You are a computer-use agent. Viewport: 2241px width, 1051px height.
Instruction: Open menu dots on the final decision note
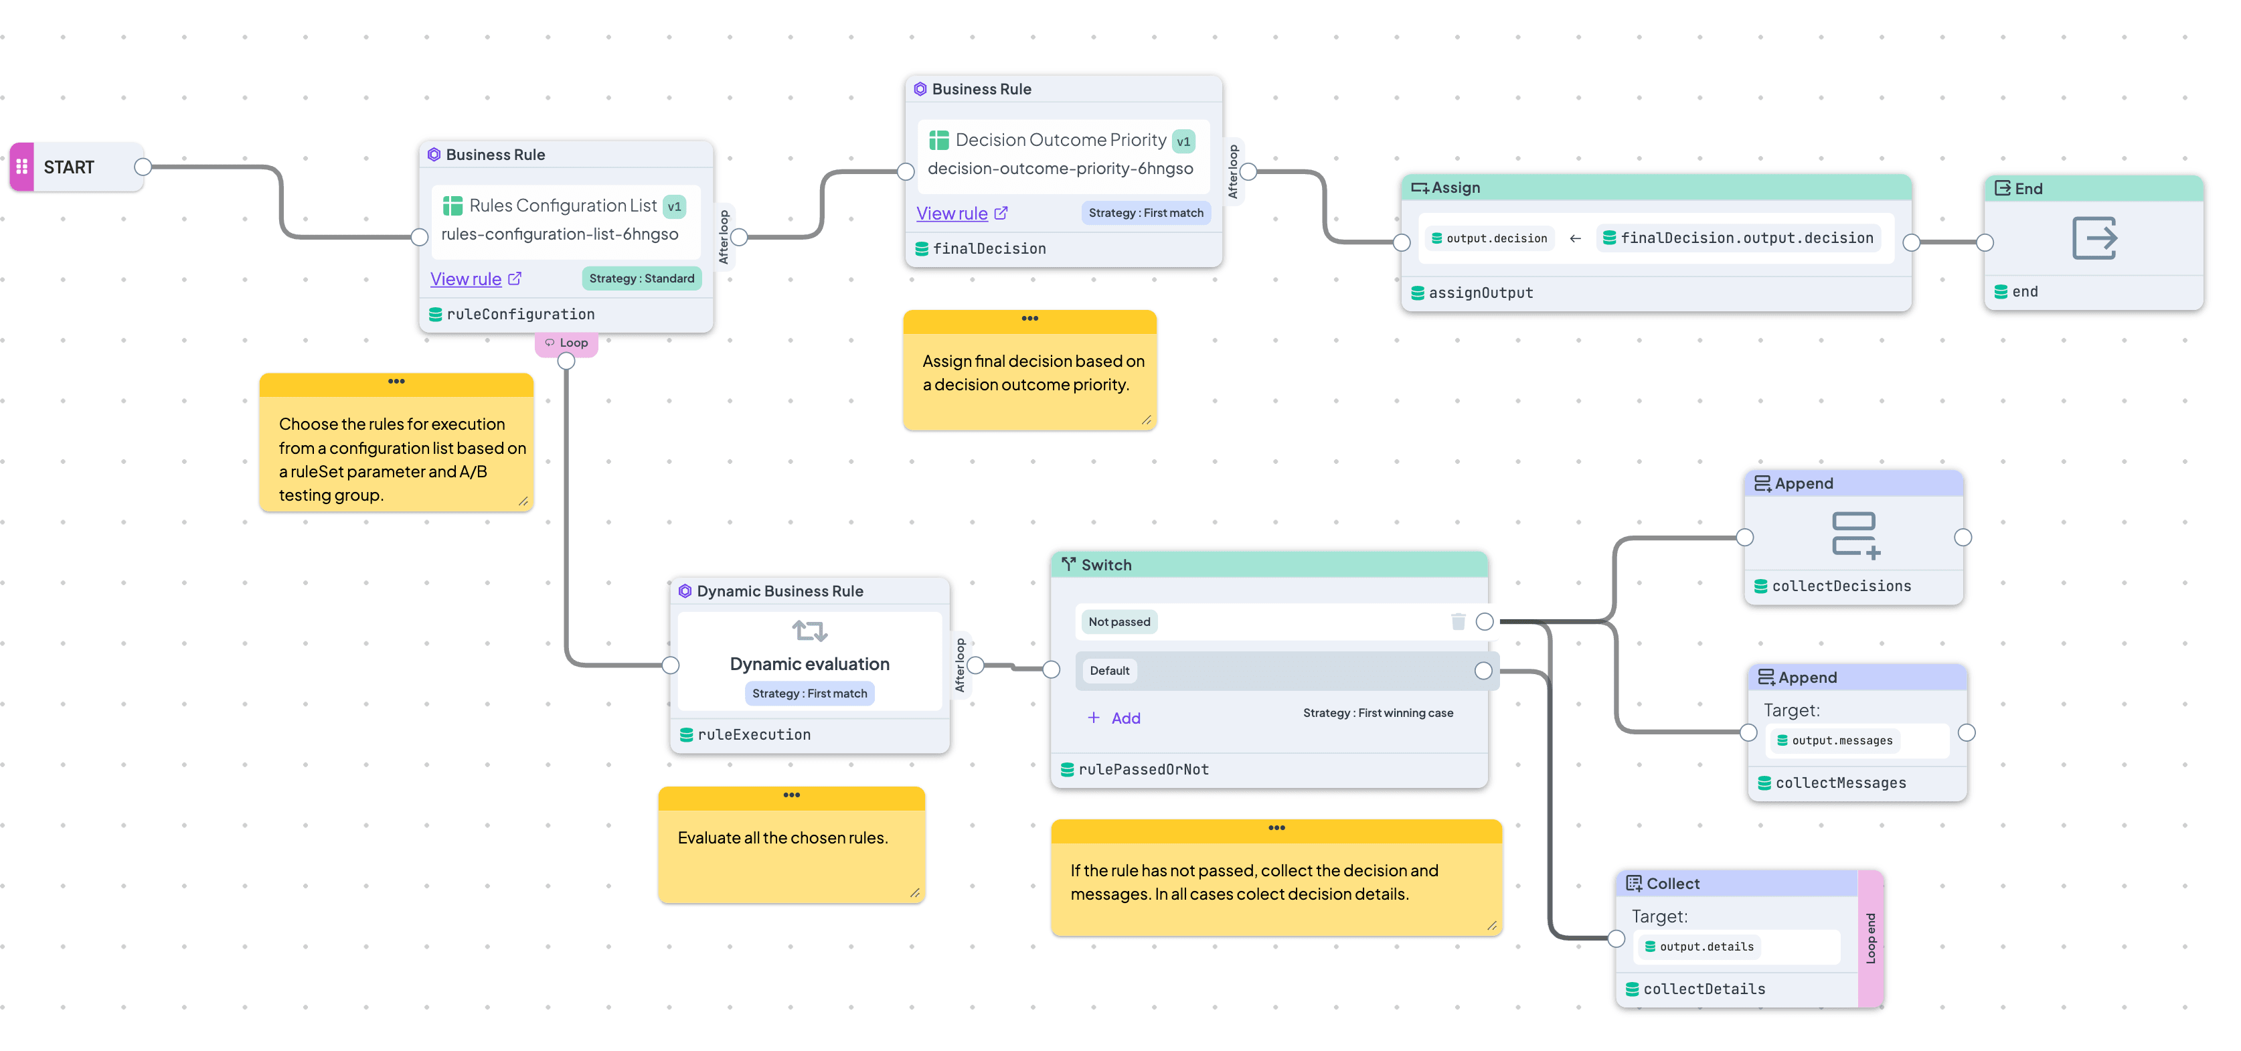[x=1030, y=319]
